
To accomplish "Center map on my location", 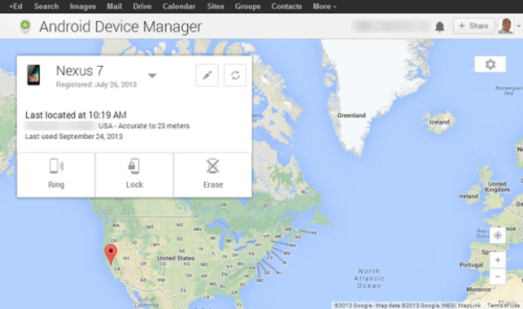I will click(498, 235).
